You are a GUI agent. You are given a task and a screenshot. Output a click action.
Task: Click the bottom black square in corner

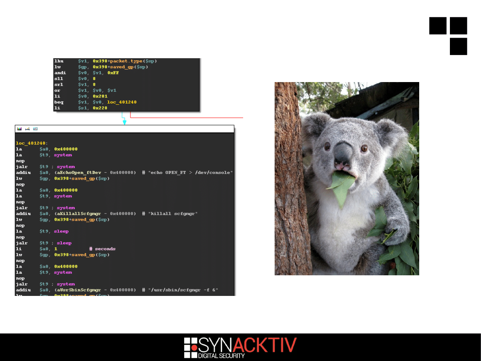tap(458, 46)
